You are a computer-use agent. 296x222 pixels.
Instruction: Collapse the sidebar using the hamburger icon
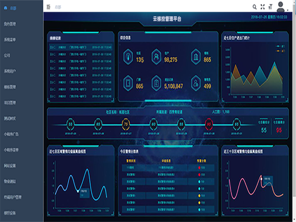48,7
